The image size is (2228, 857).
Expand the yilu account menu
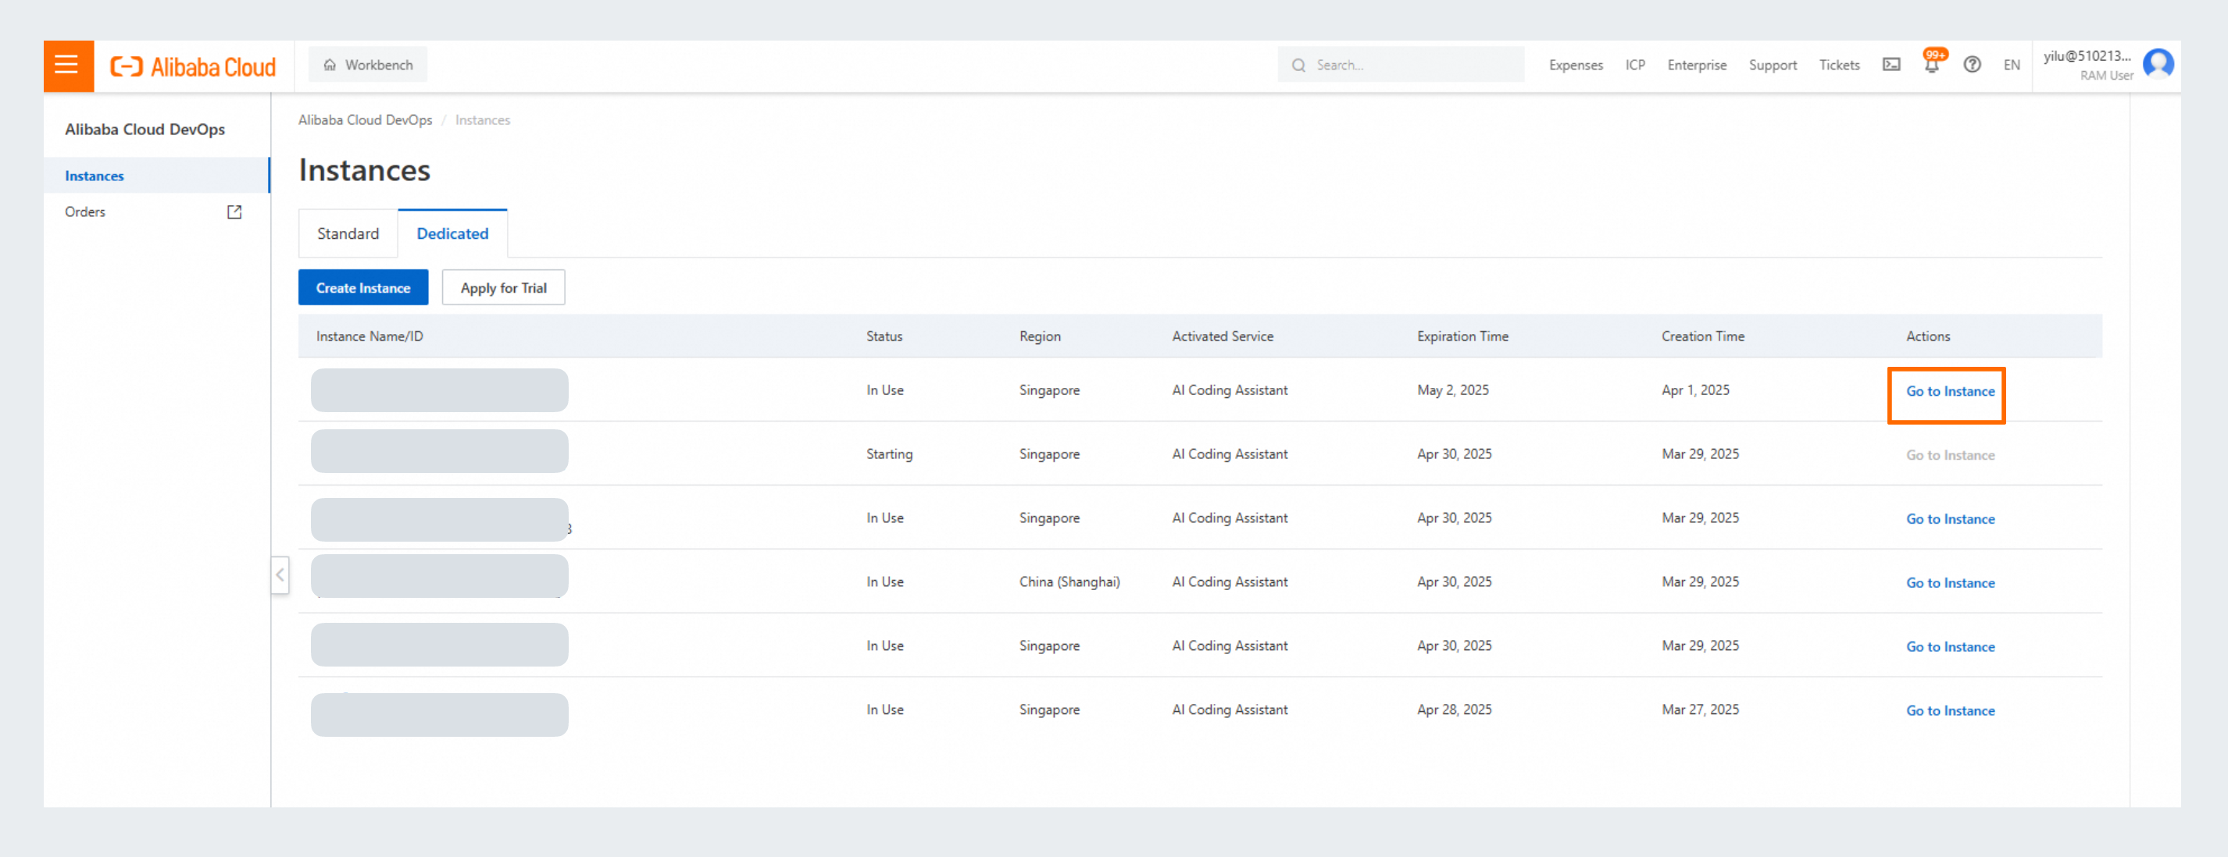click(2087, 57)
